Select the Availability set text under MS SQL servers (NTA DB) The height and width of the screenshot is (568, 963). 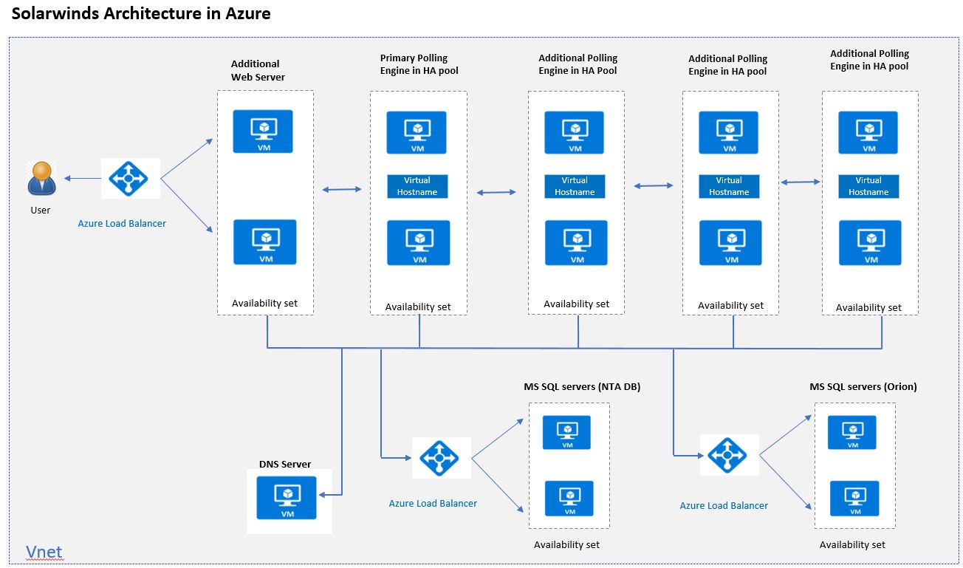[566, 544]
